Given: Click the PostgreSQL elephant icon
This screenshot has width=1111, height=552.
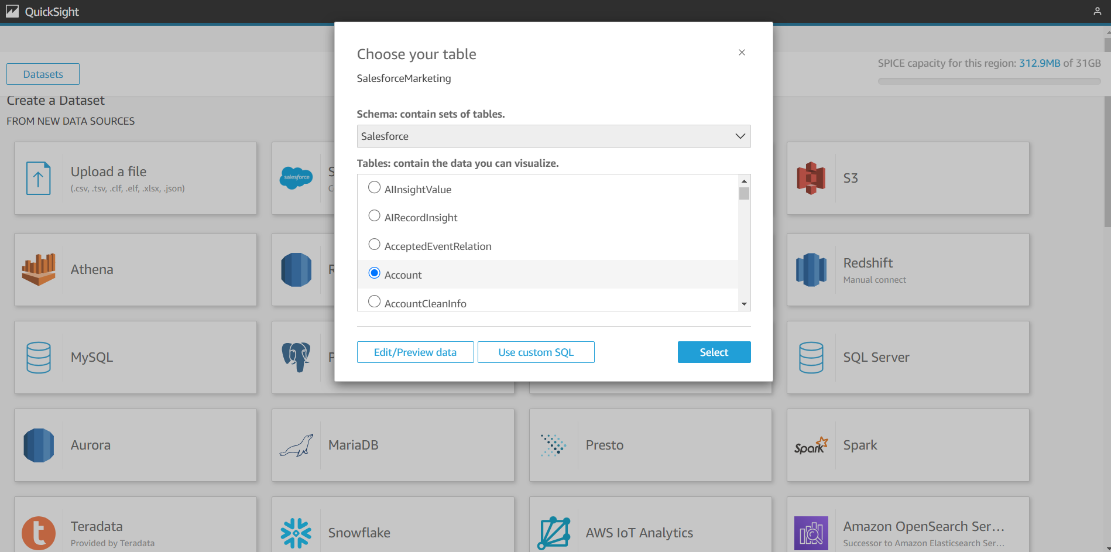Looking at the screenshot, I should pos(296,357).
